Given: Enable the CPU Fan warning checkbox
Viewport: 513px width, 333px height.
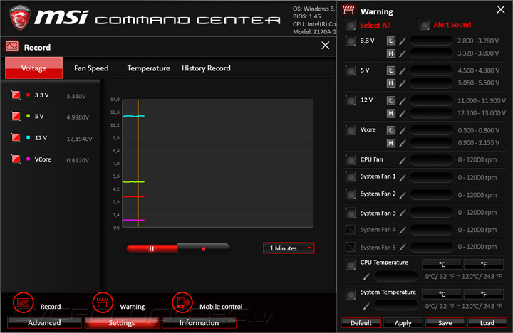Looking at the screenshot, I should (351, 160).
